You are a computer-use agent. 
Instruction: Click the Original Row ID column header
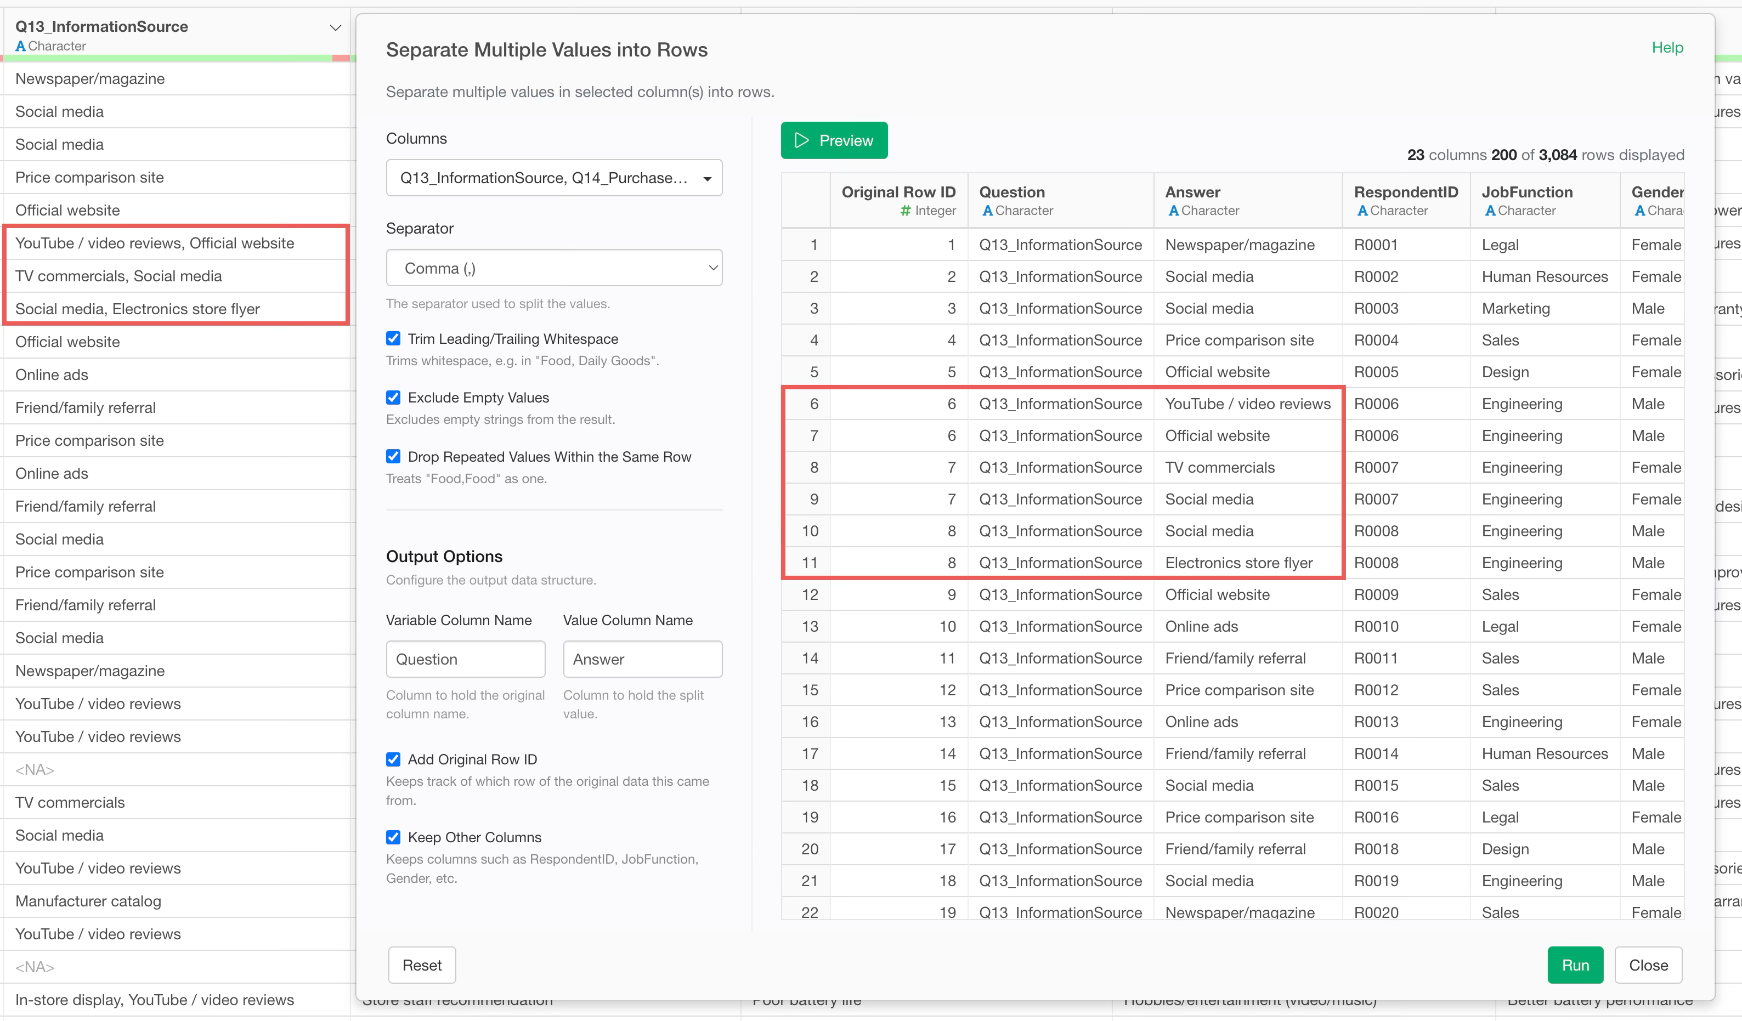[x=898, y=201]
